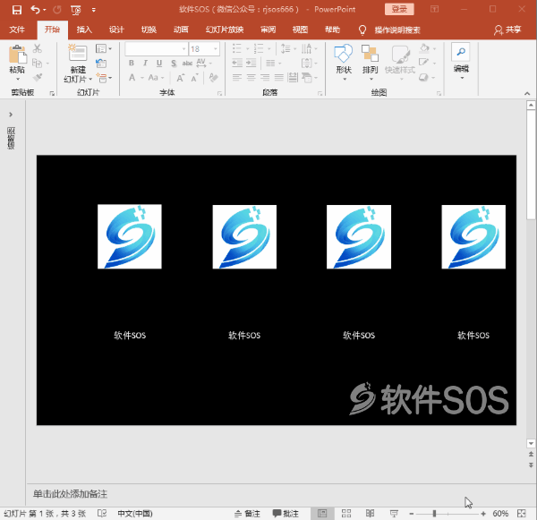Toggle Italic formatting
537x520 pixels.
(145, 64)
